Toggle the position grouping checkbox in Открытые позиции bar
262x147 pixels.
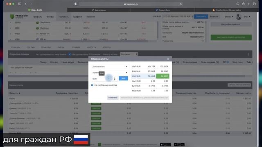(70, 54)
